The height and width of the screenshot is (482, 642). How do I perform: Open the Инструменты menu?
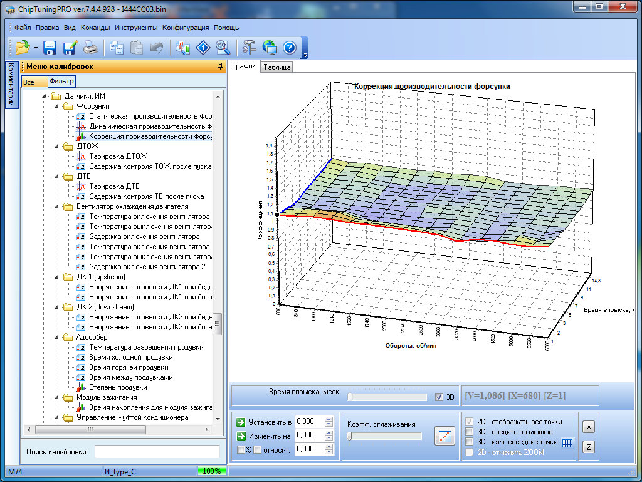[x=136, y=28]
